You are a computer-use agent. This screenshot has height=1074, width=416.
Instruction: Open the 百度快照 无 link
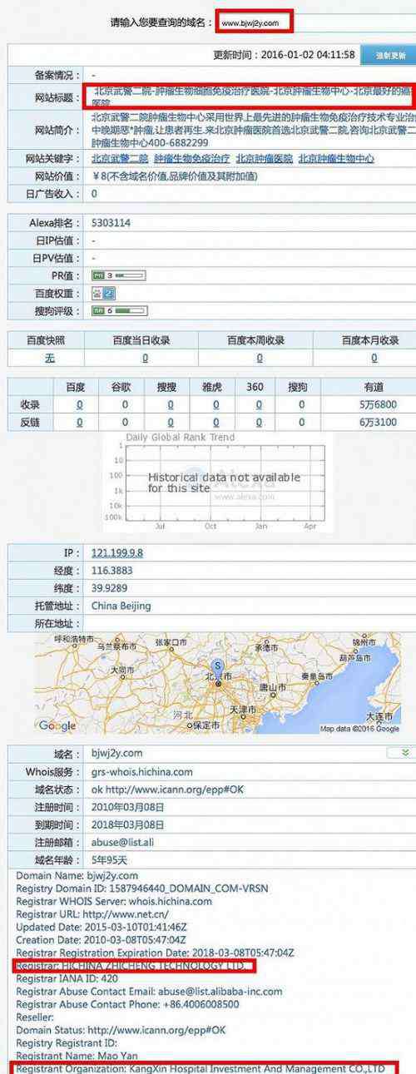tap(49, 358)
